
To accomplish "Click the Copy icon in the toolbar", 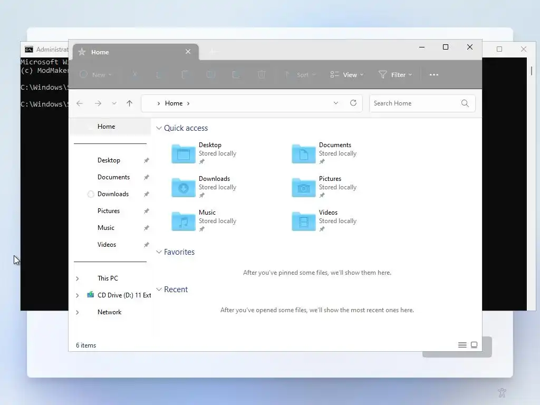I will (159, 74).
